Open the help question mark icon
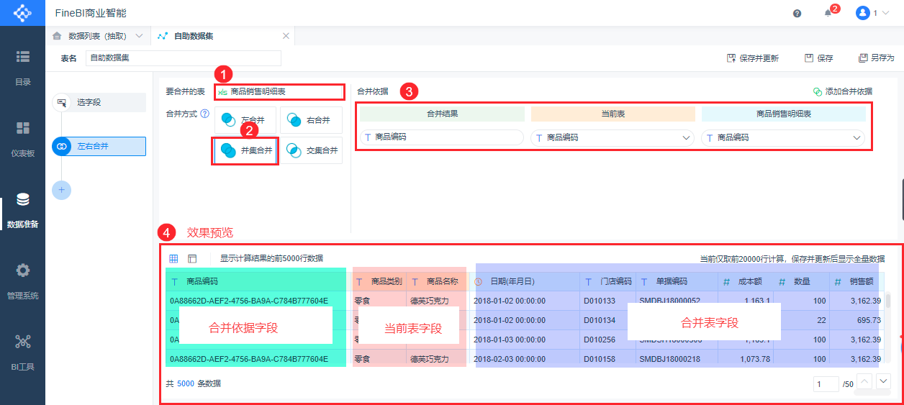The width and height of the screenshot is (904, 405). [797, 13]
